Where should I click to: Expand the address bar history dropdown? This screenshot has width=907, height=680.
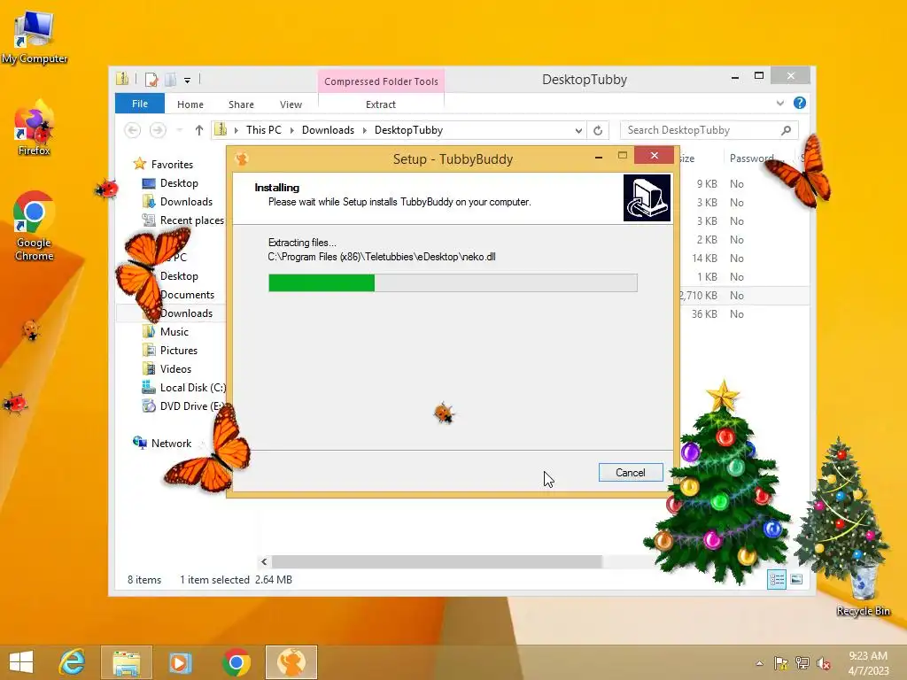(x=578, y=130)
